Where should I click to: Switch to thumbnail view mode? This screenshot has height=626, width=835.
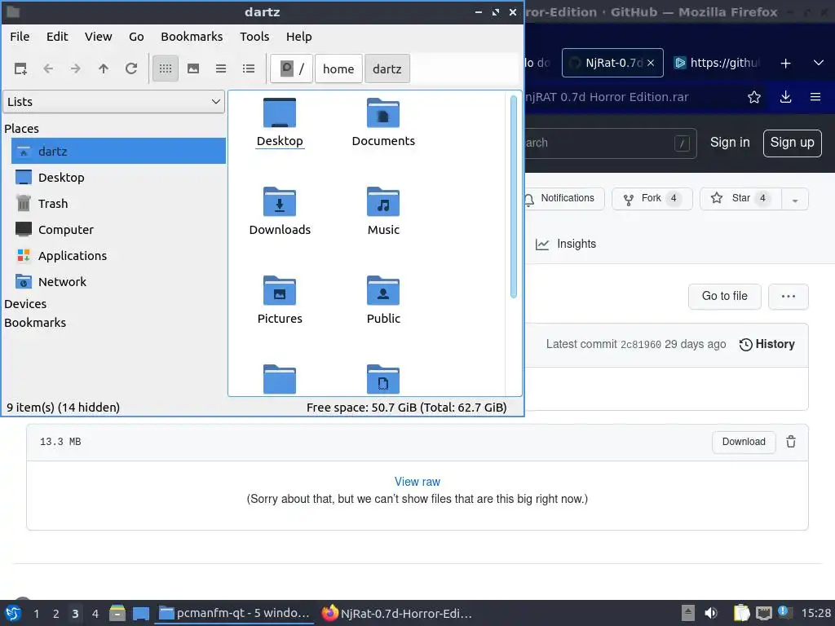(x=193, y=68)
